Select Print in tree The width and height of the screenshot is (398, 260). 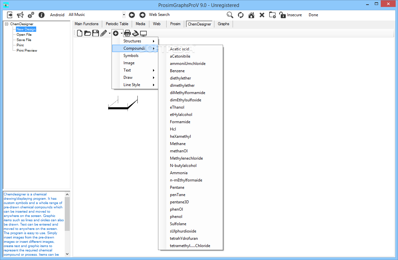(20, 45)
